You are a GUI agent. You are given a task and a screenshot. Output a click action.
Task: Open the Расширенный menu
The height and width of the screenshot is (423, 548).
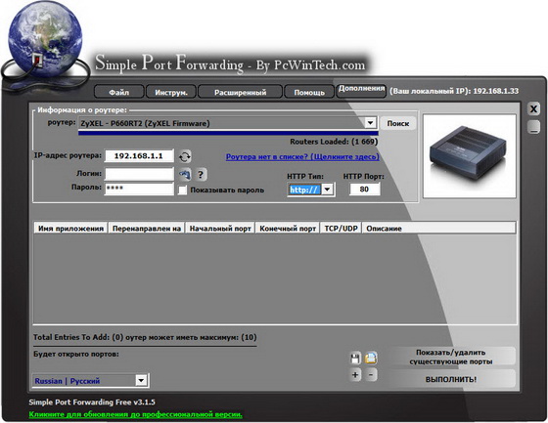tap(240, 92)
